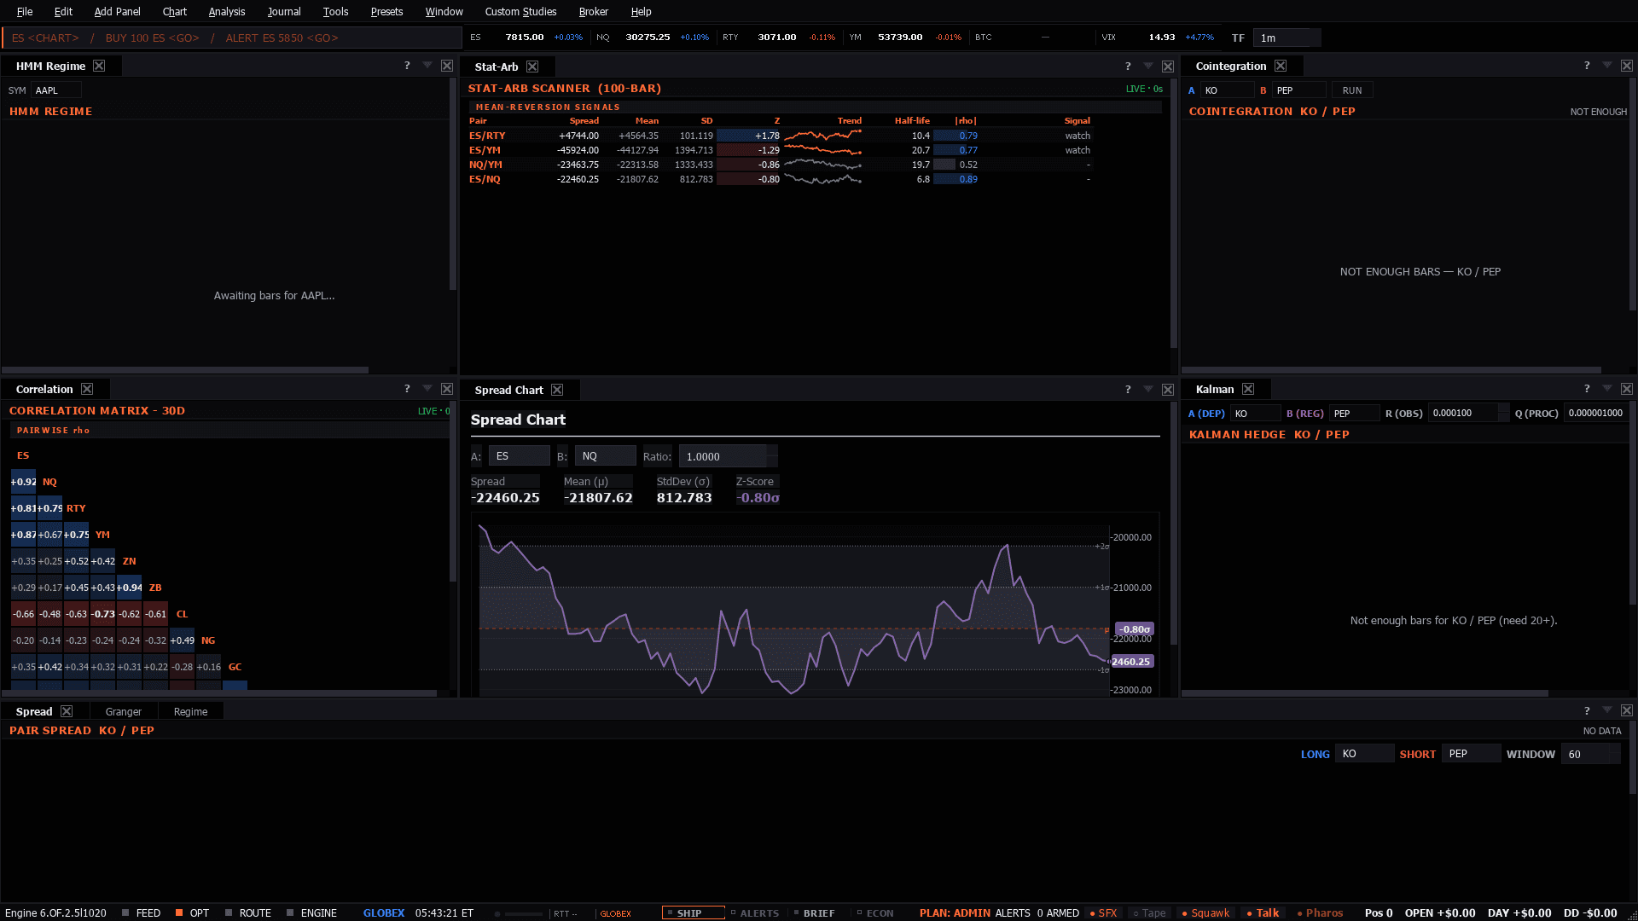
Task: Toggle the Squawk audio option
Action: [1205, 912]
